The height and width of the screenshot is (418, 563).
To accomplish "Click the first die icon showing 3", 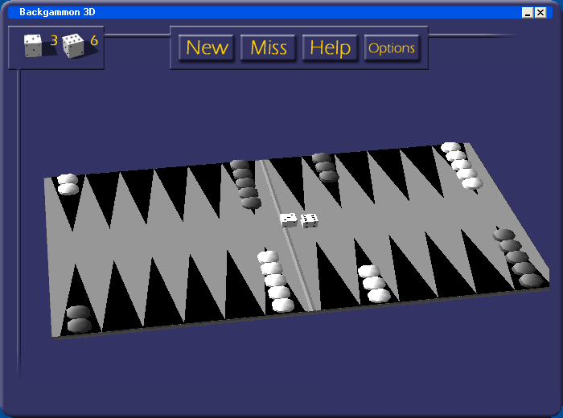I will [33, 46].
